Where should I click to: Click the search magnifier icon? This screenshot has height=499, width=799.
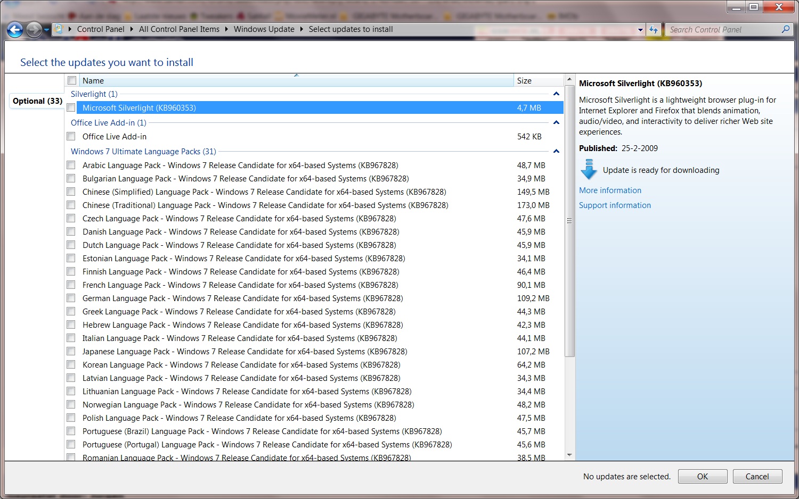tap(785, 29)
